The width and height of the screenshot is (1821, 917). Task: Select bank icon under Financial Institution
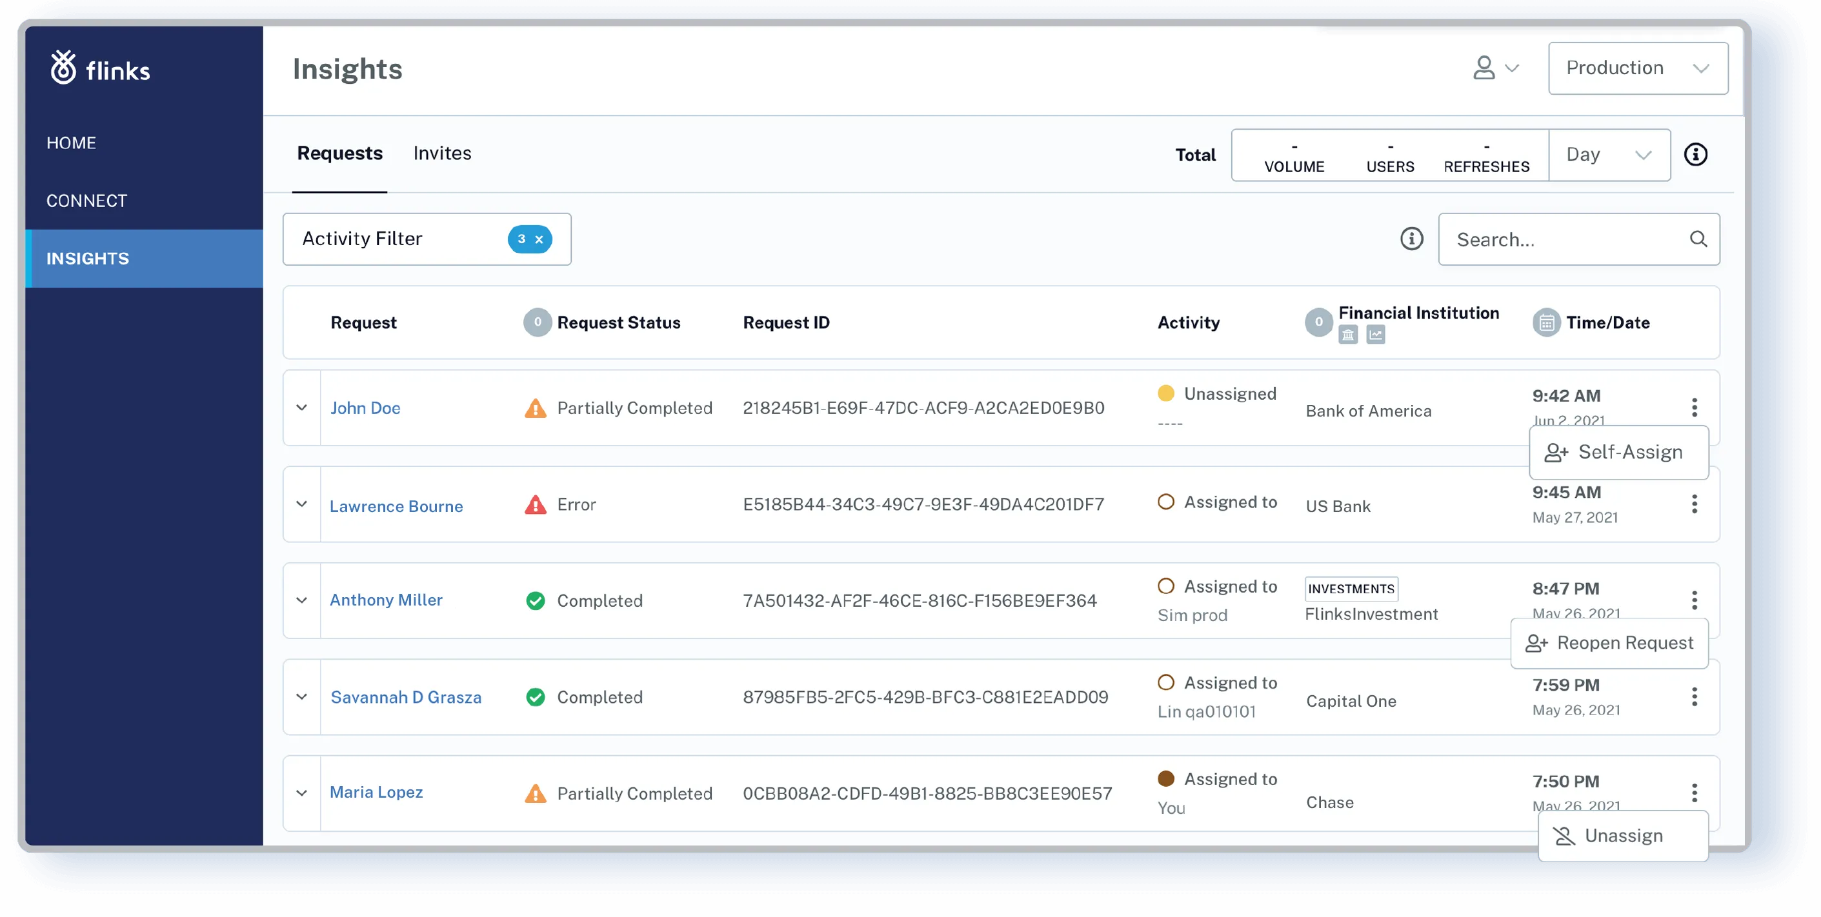[1348, 335]
